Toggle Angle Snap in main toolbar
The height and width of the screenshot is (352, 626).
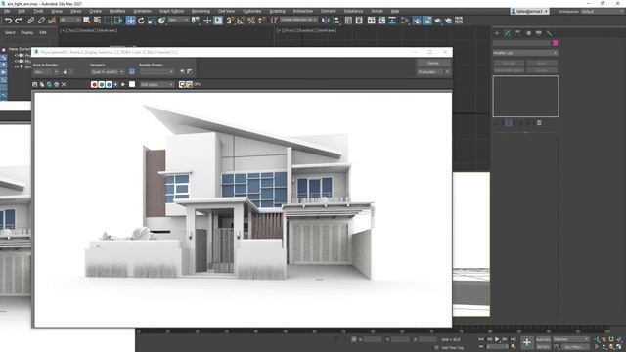pyautogui.click(x=241, y=21)
